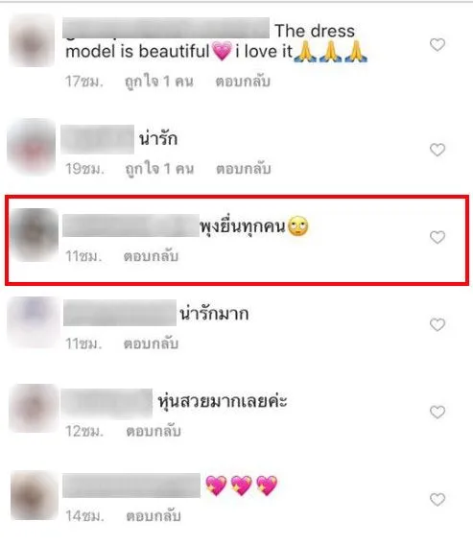This screenshot has width=473, height=544.
Task: Reply to the หุ่นสวยมากเลยค่ะ comment
Action: 154,431
